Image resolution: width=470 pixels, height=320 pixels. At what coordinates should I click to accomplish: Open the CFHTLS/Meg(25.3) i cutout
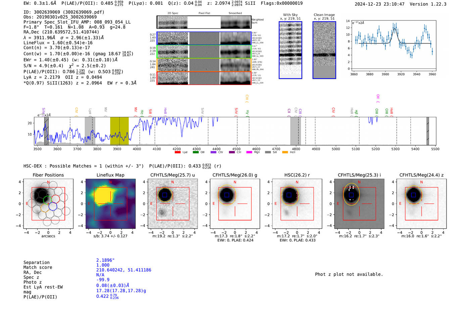click(359, 204)
